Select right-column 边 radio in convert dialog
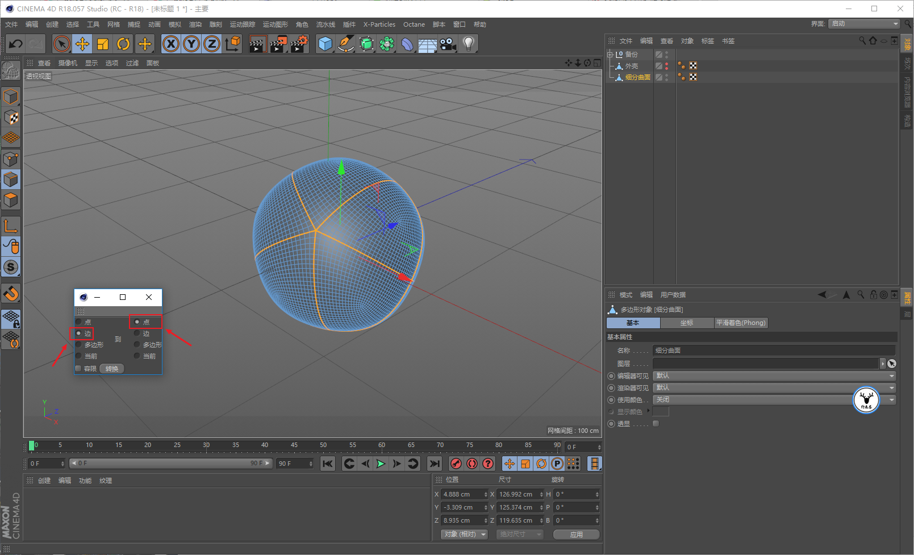This screenshot has width=914, height=555. (137, 333)
